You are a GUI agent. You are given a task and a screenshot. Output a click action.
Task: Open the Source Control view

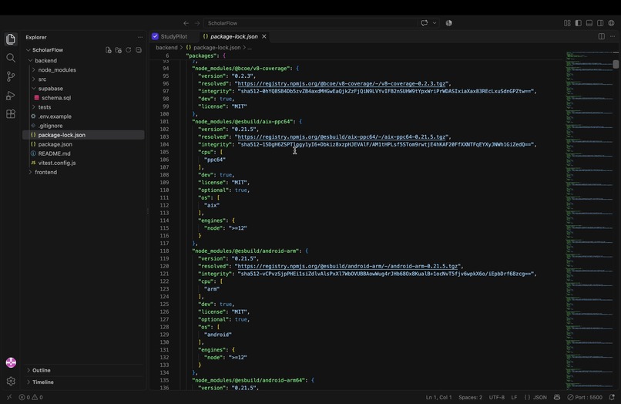tap(11, 76)
